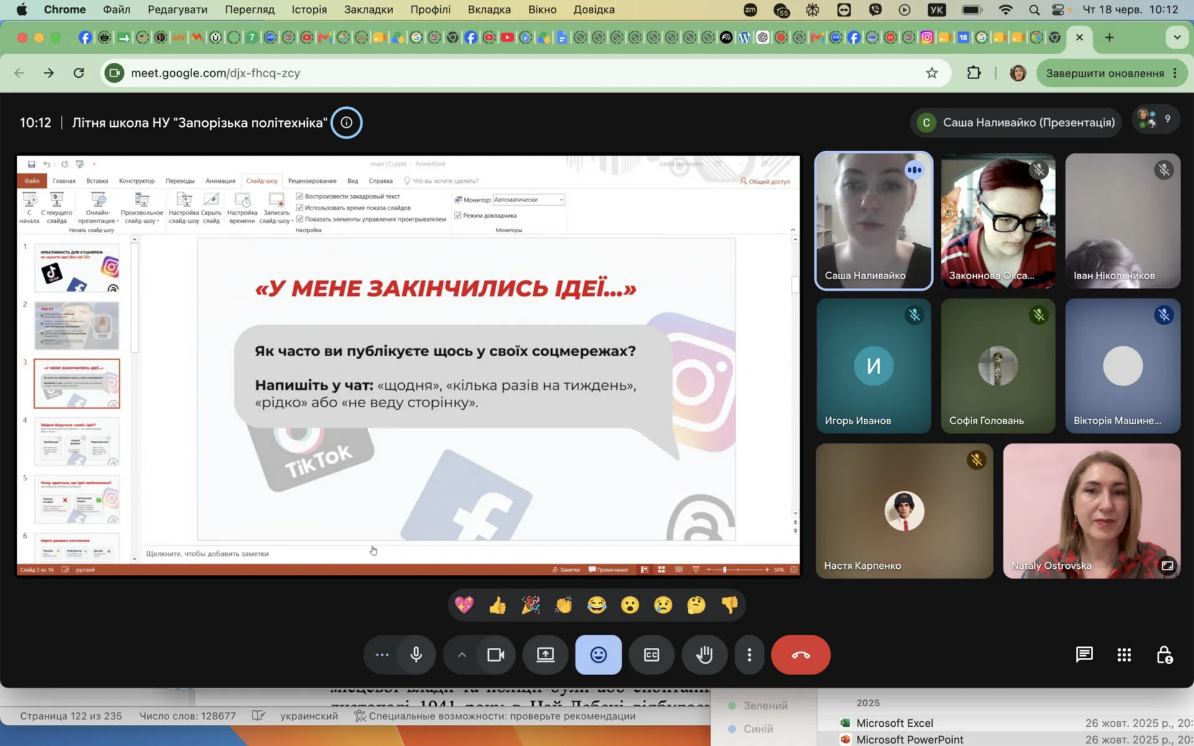Toggle the camera on or off
The width and height of the screenshot is (1194, 746).
(496, 655)
